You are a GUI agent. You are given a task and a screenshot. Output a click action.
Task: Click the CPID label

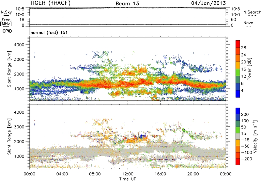tap(7, 31)
